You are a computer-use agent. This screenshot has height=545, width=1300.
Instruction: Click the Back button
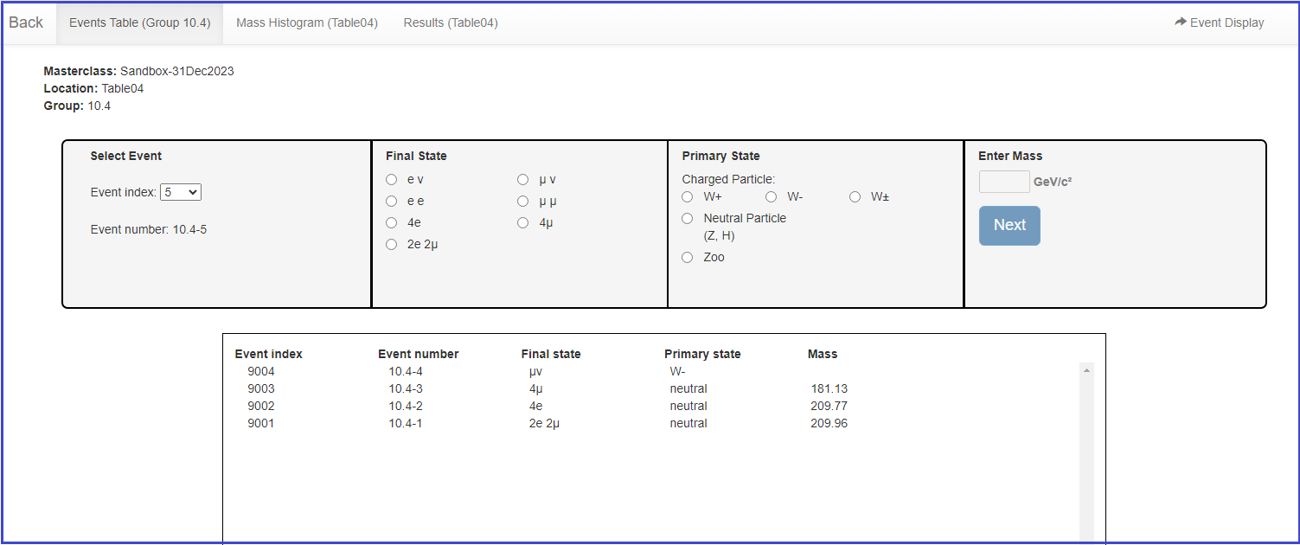tap(26, 23)
